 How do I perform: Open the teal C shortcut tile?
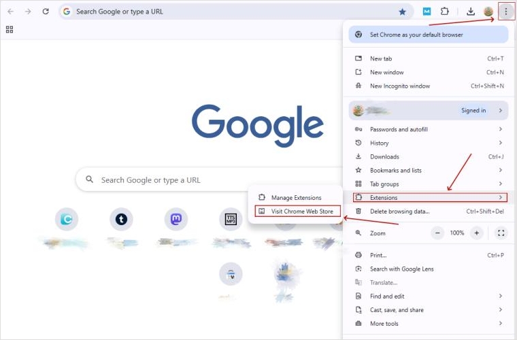tap(67, 219)
